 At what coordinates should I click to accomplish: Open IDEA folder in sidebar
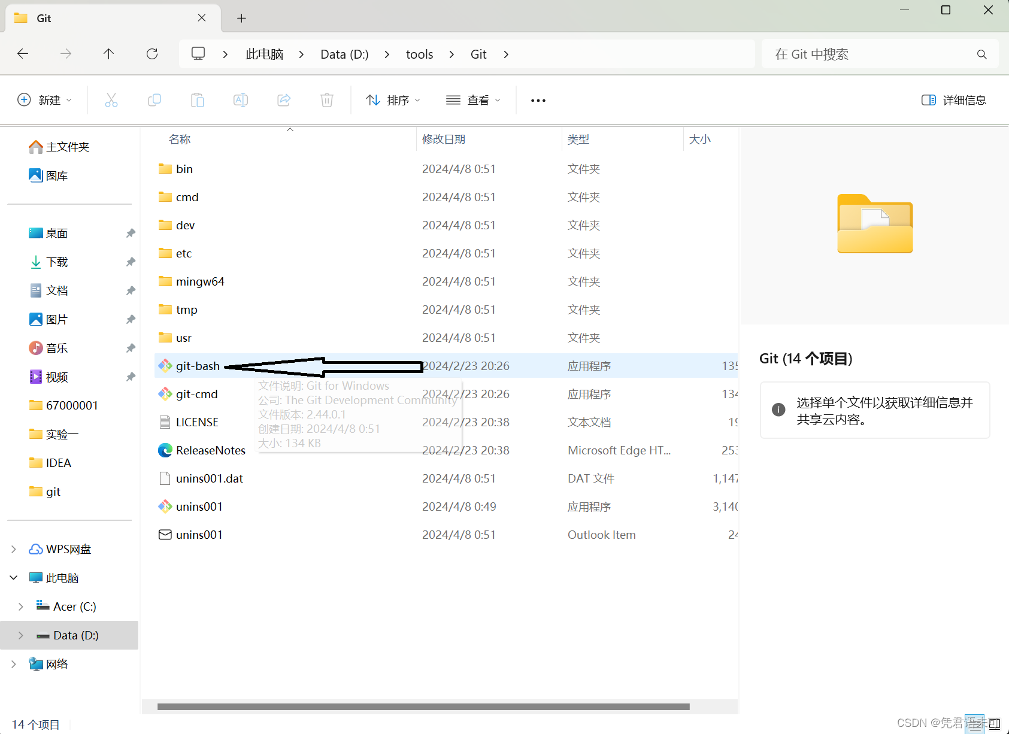pyautogui.click(x=50, y=463)
